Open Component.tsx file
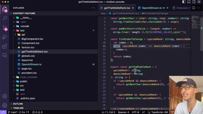Screen dimensions: 203x114 click(x=53, y=43)
